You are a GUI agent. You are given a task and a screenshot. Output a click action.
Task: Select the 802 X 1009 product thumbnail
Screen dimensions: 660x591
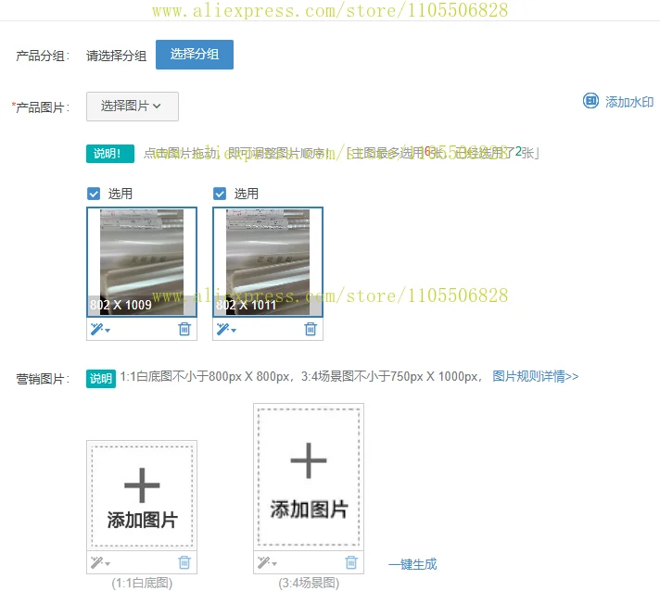pos(142,261)
